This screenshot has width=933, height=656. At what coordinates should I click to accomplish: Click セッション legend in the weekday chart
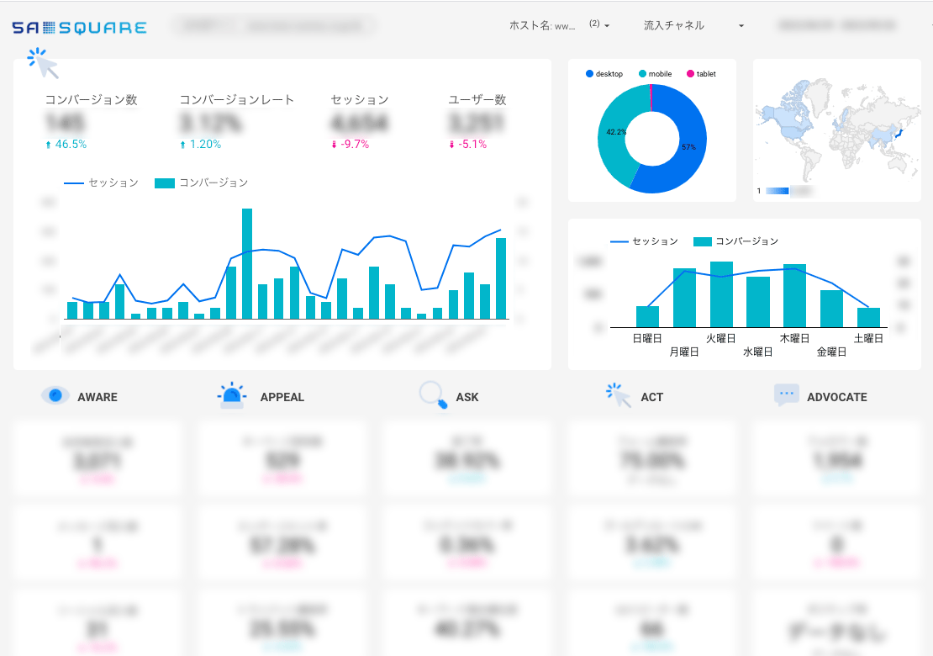click(x=644, y=241)
